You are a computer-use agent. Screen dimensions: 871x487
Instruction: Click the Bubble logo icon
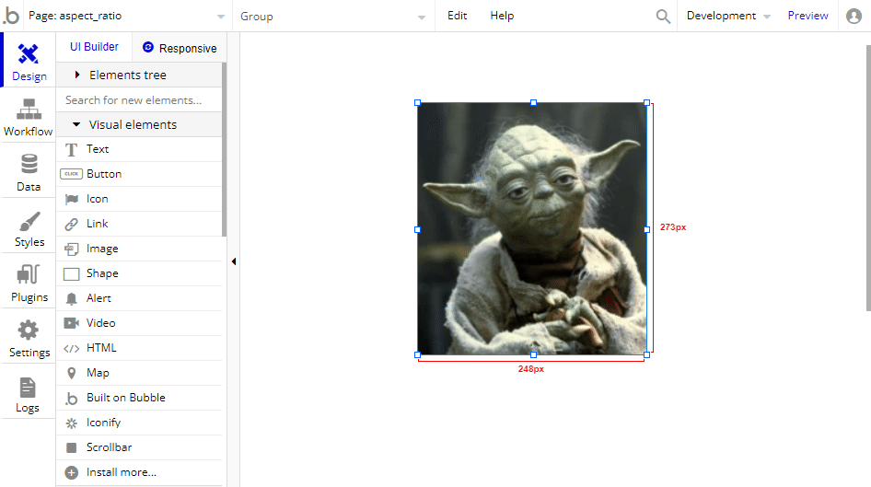point(11,16)
